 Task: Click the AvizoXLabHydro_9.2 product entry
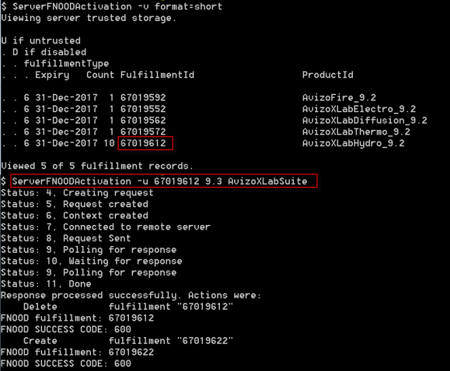[x=354, y=143]
